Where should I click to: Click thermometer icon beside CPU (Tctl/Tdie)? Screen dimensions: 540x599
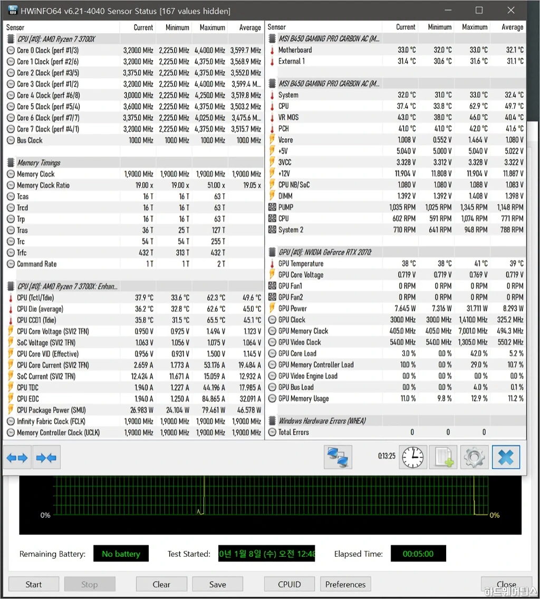click(x=11, y=298)
